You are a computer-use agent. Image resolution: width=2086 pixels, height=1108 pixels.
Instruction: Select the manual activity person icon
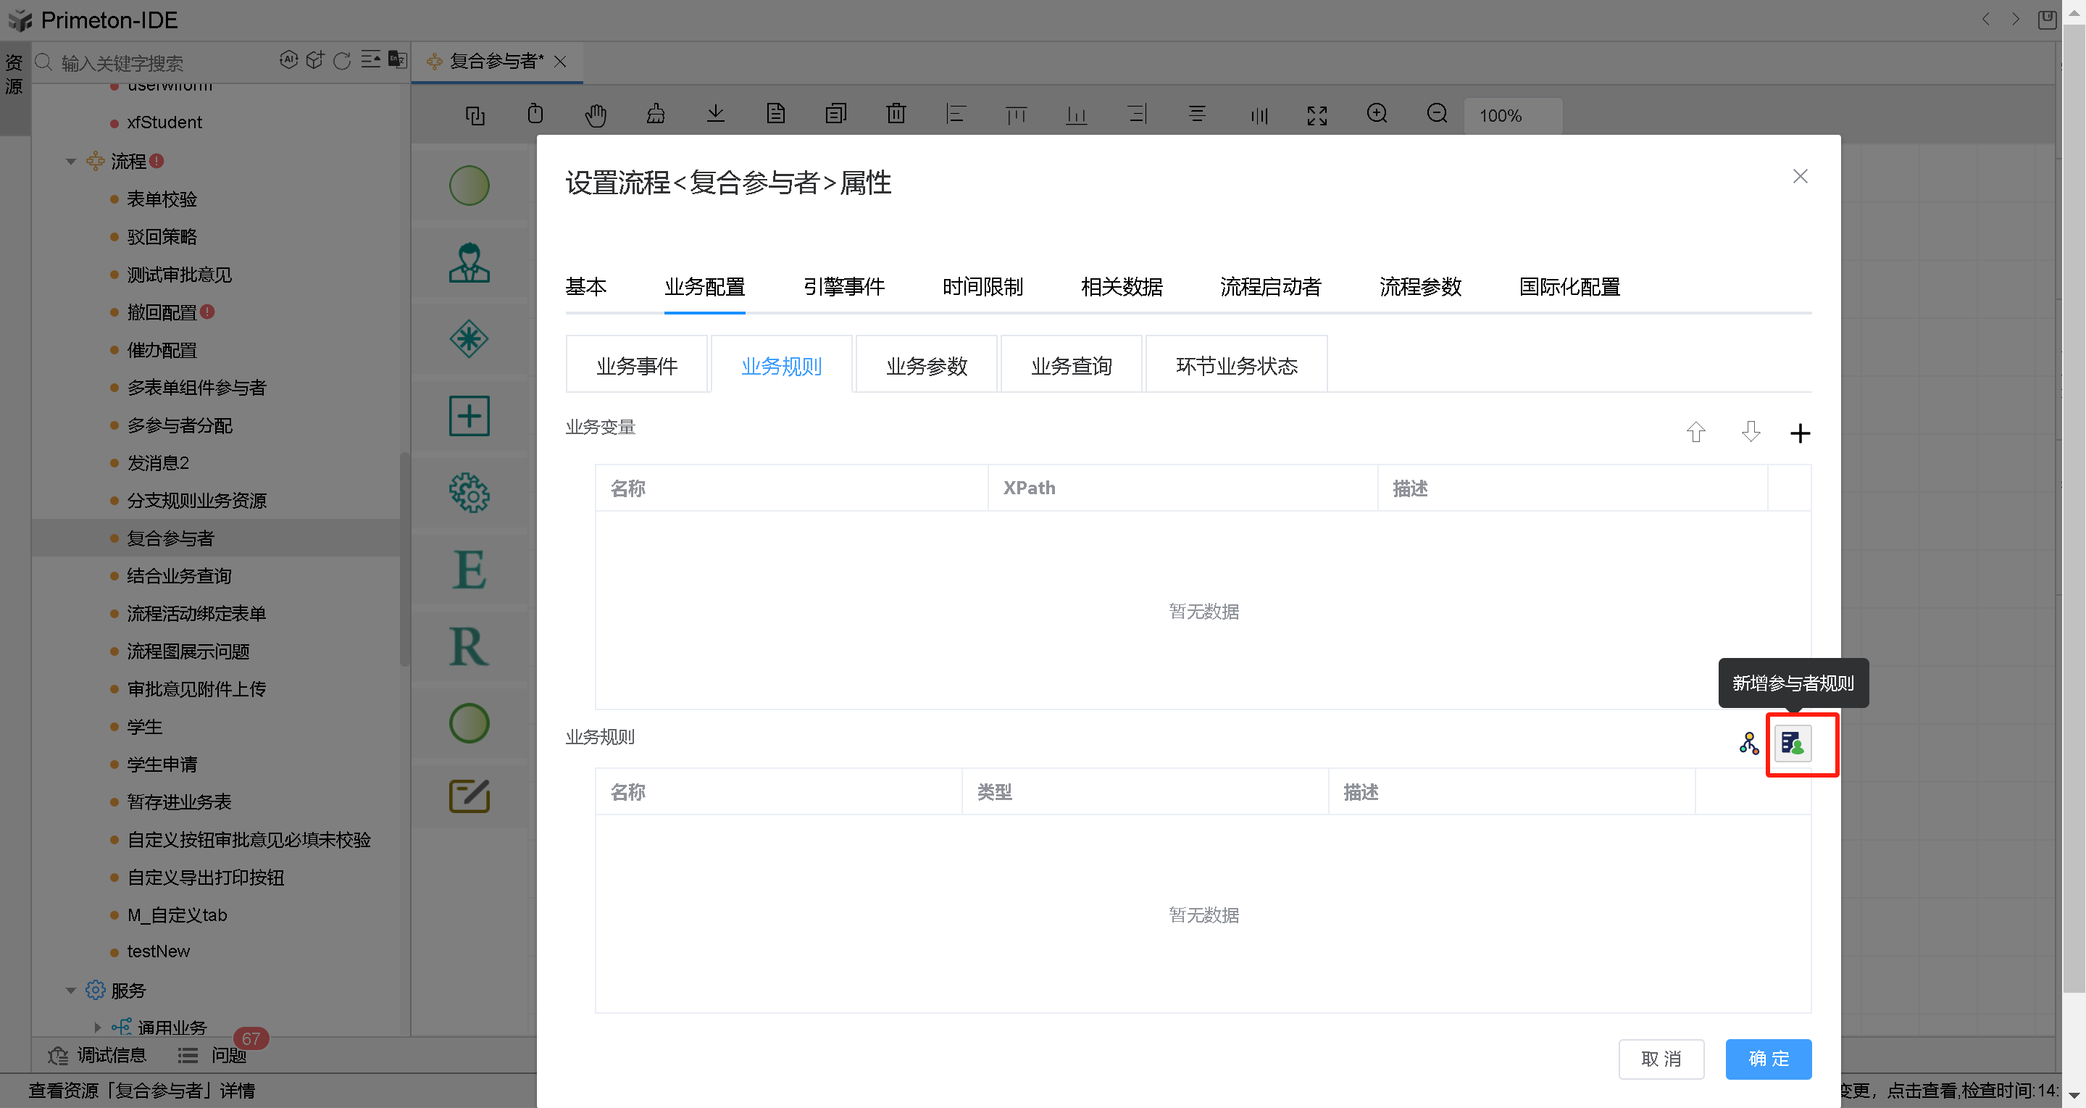tap(469, 262)
